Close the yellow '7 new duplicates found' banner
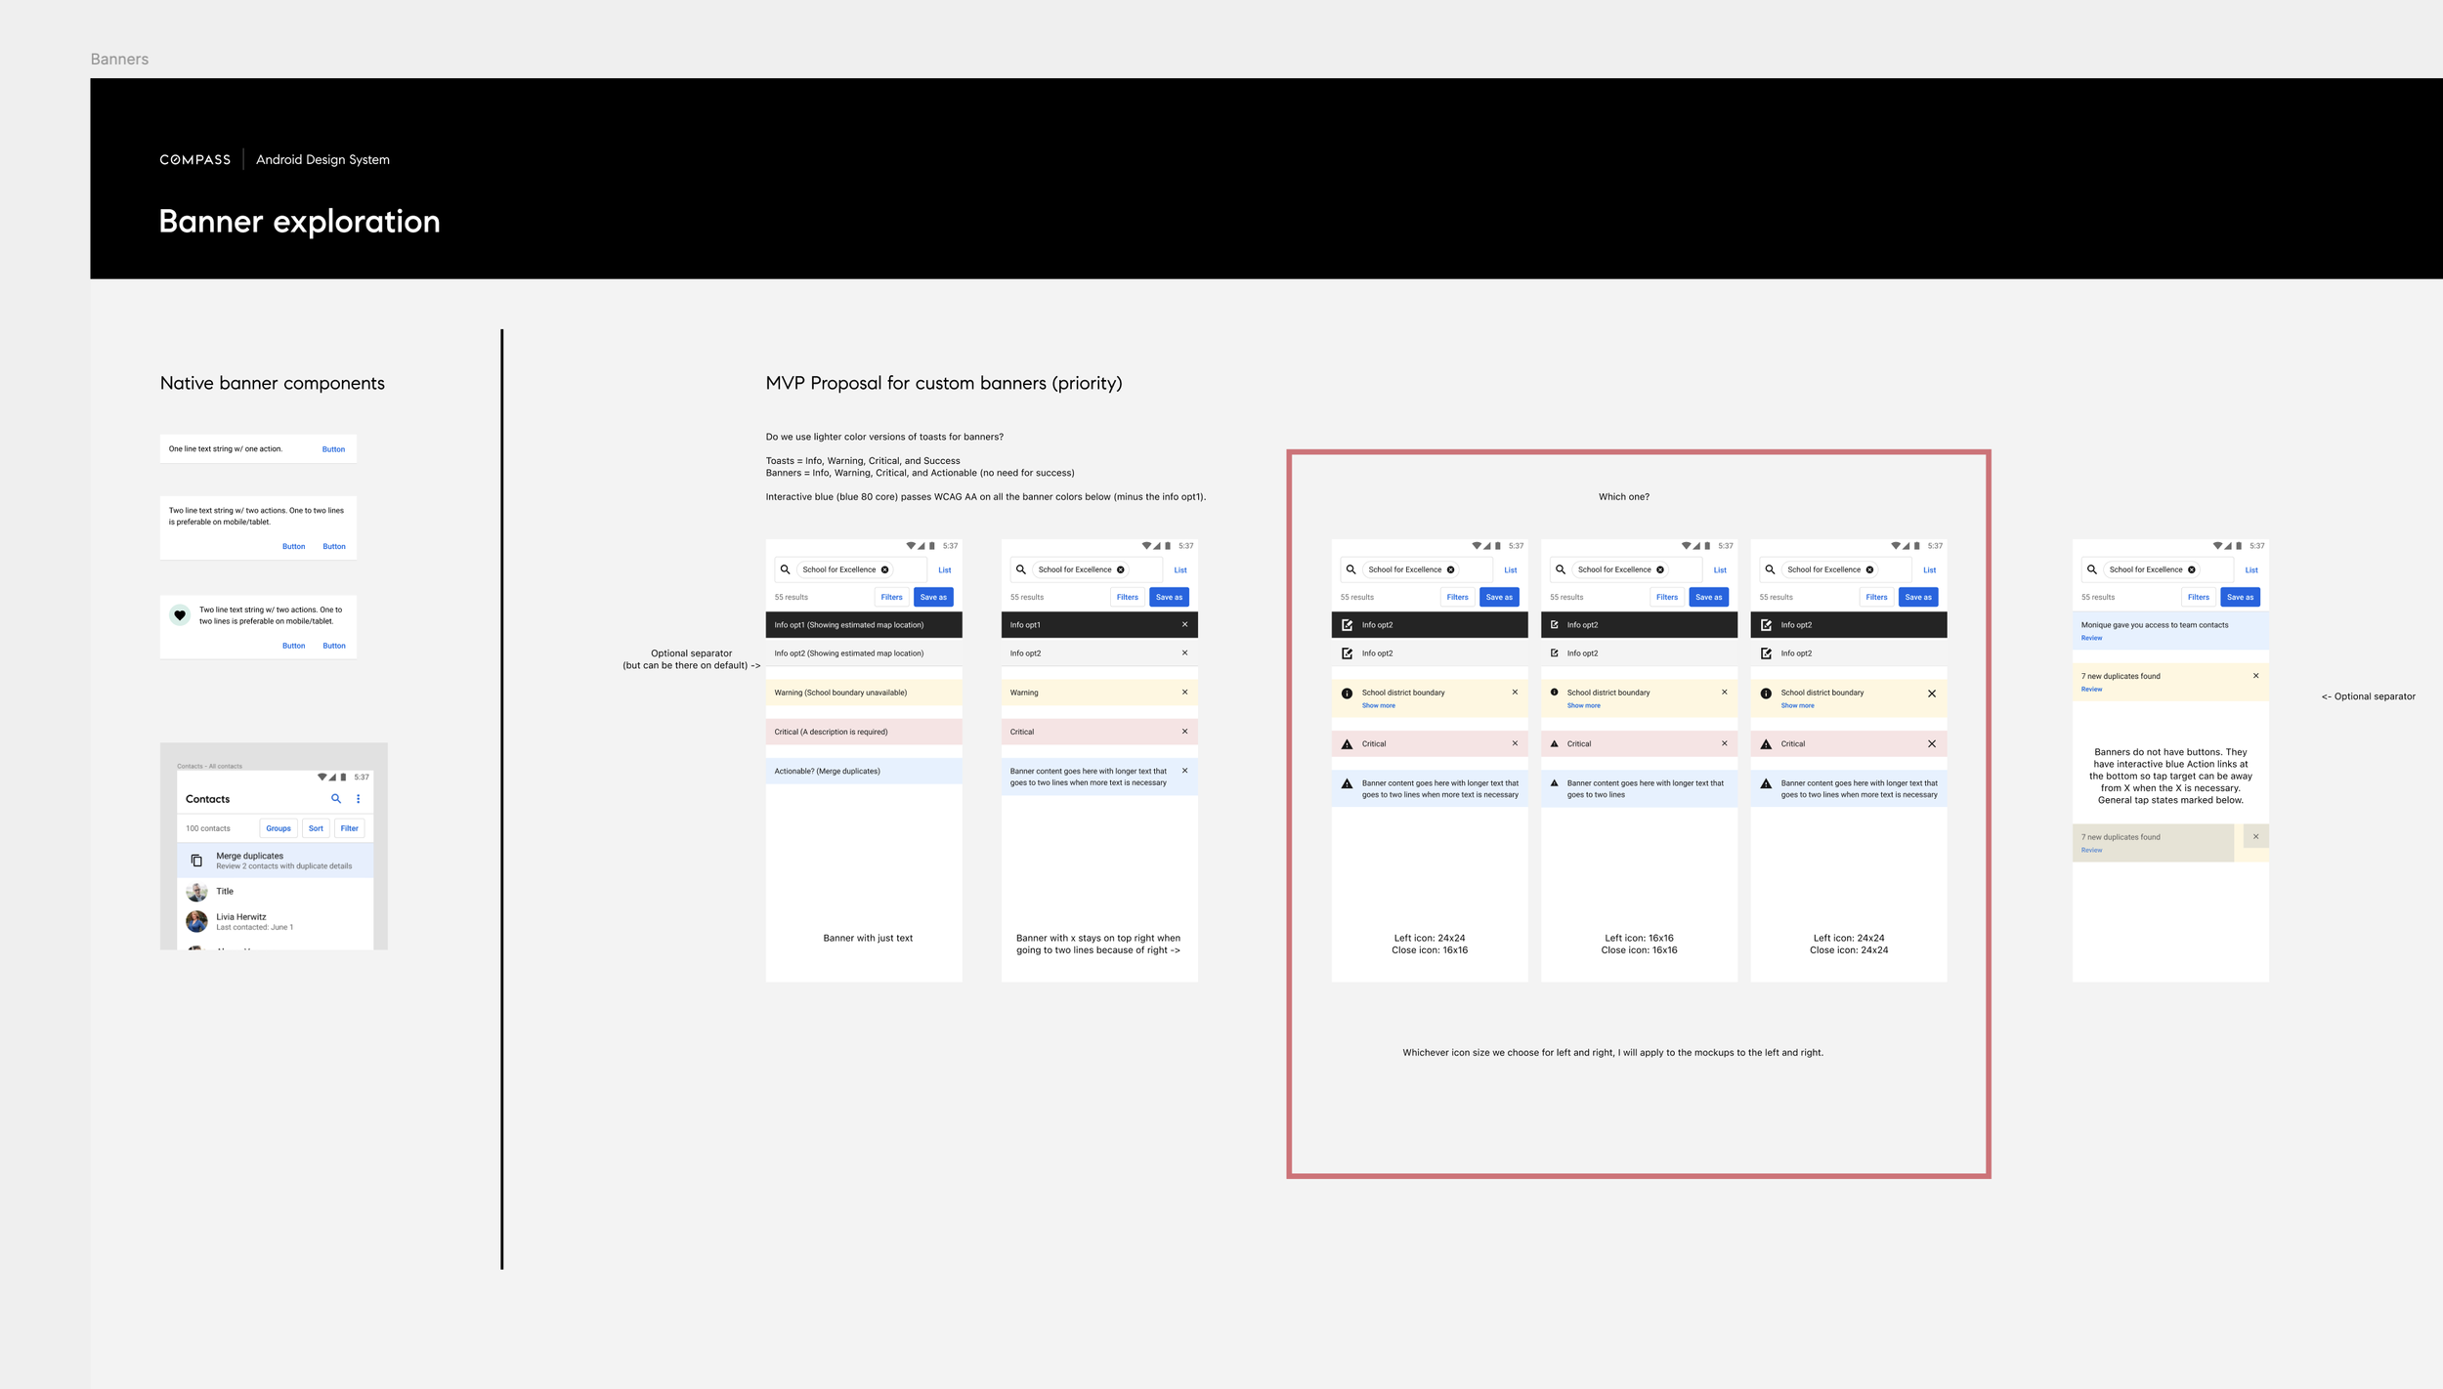2443x1389 pixels. point(2256,676)
